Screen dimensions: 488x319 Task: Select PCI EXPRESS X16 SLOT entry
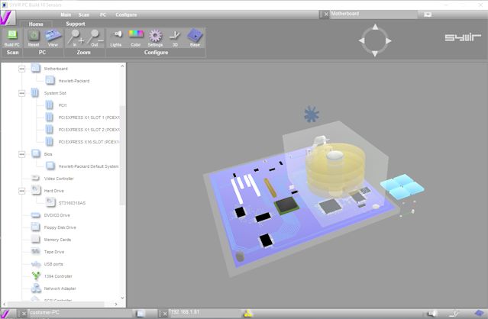coord(89,142)
